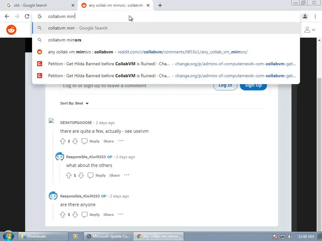Choose 'collabvm mirr - Google Search' suggestion
The image size is (322, 241).
point(166,28)
